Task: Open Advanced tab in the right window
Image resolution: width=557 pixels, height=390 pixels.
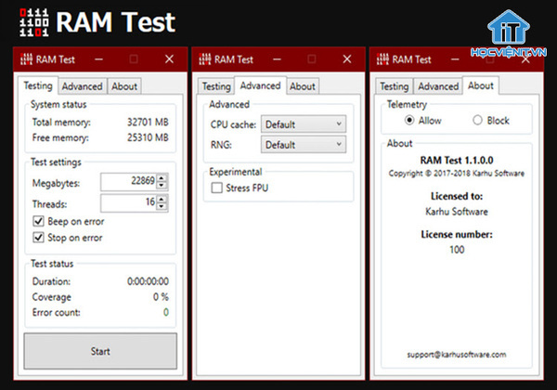Action: coord(438,86)
